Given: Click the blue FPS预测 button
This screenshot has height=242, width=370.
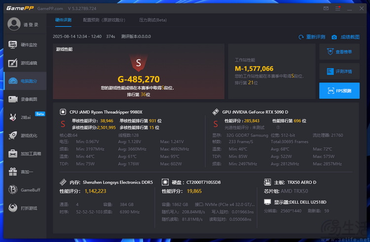Looking at the screenshot, I should (x=339, y=91).
